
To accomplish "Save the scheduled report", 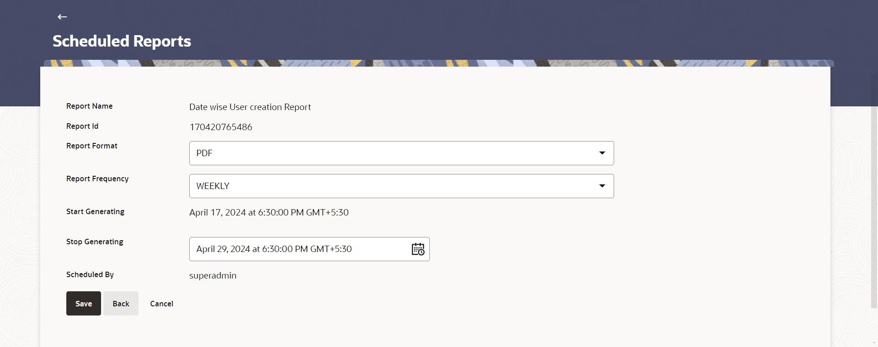I will (x=84, y=304).
